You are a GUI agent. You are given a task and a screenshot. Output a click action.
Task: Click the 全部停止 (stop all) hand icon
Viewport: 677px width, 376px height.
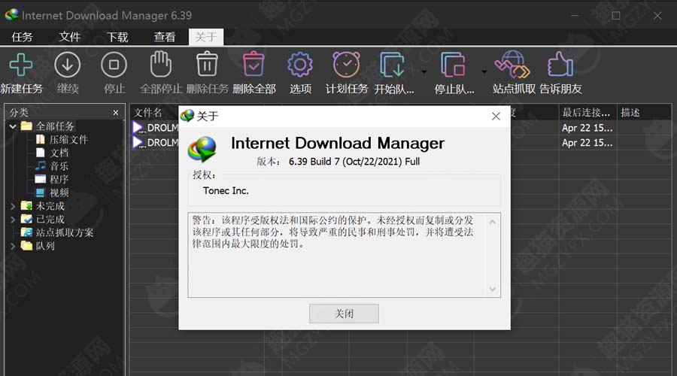(161, 64)
